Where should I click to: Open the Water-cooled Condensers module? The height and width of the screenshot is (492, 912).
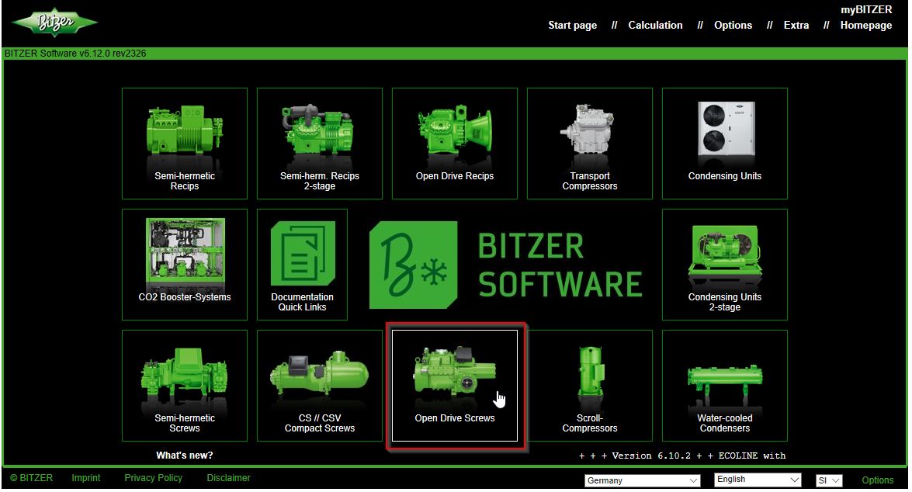coord(724,386)
